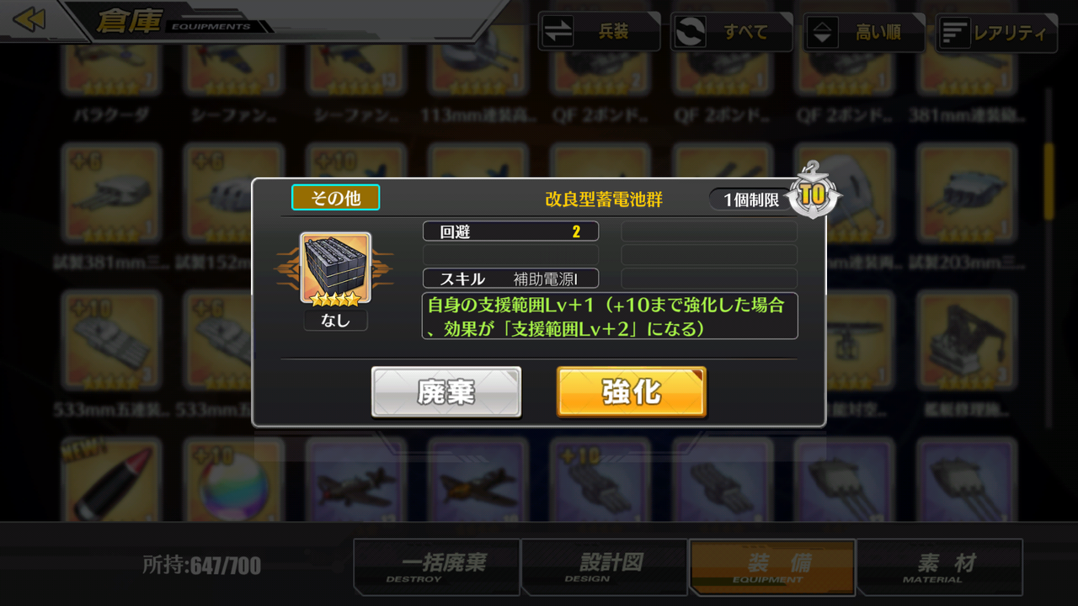Viewport: 1078px width, 606px height.
Task: Open the 一括廃棄 bulk destroy option
Action: click(x=436, y=567)
